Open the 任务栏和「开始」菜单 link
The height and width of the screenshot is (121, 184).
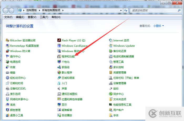(126, 78)
